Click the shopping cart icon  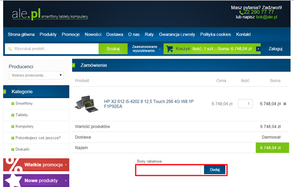pyautogui.click(x=170, y=49)
